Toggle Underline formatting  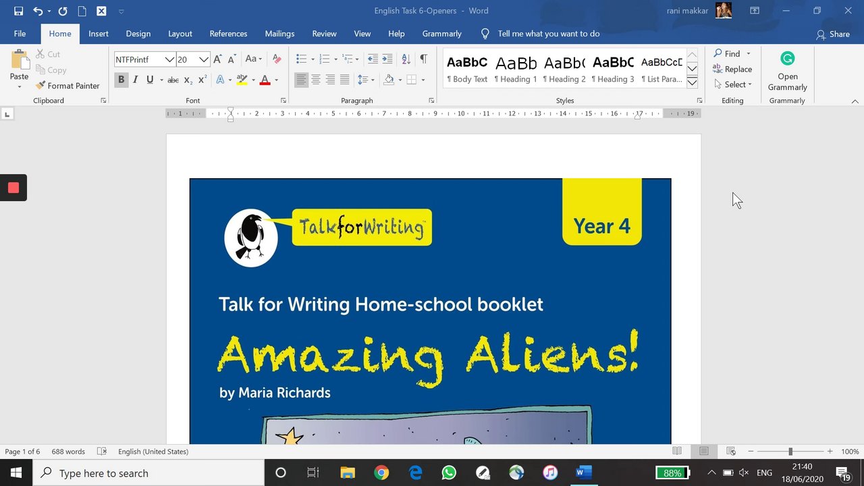(150, 80)
